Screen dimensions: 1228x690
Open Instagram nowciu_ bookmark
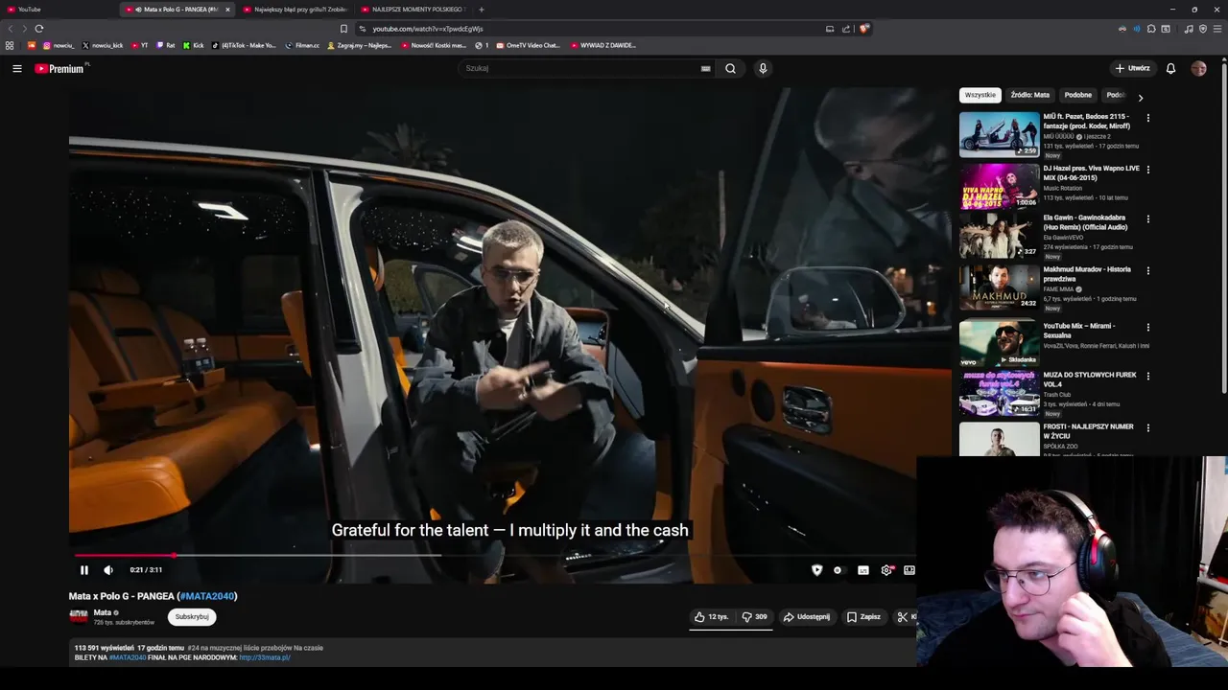(59, 45)
